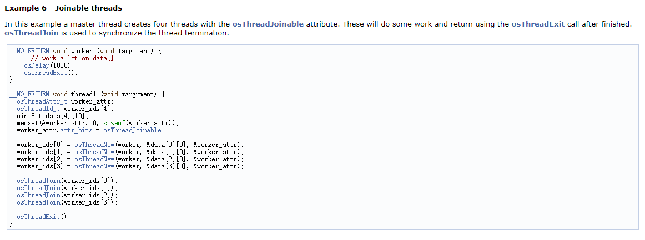Image resolution: width=645 pixels, height=240 pixels.
Task: Follow the bold osThreadJoin link in the description
Action: (x=31, y=33)
